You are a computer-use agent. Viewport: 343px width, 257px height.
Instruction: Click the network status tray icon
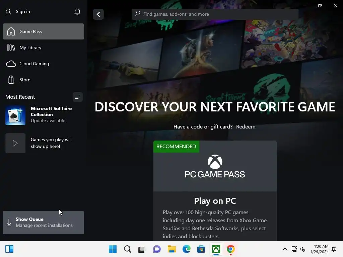tap(294, 249)
